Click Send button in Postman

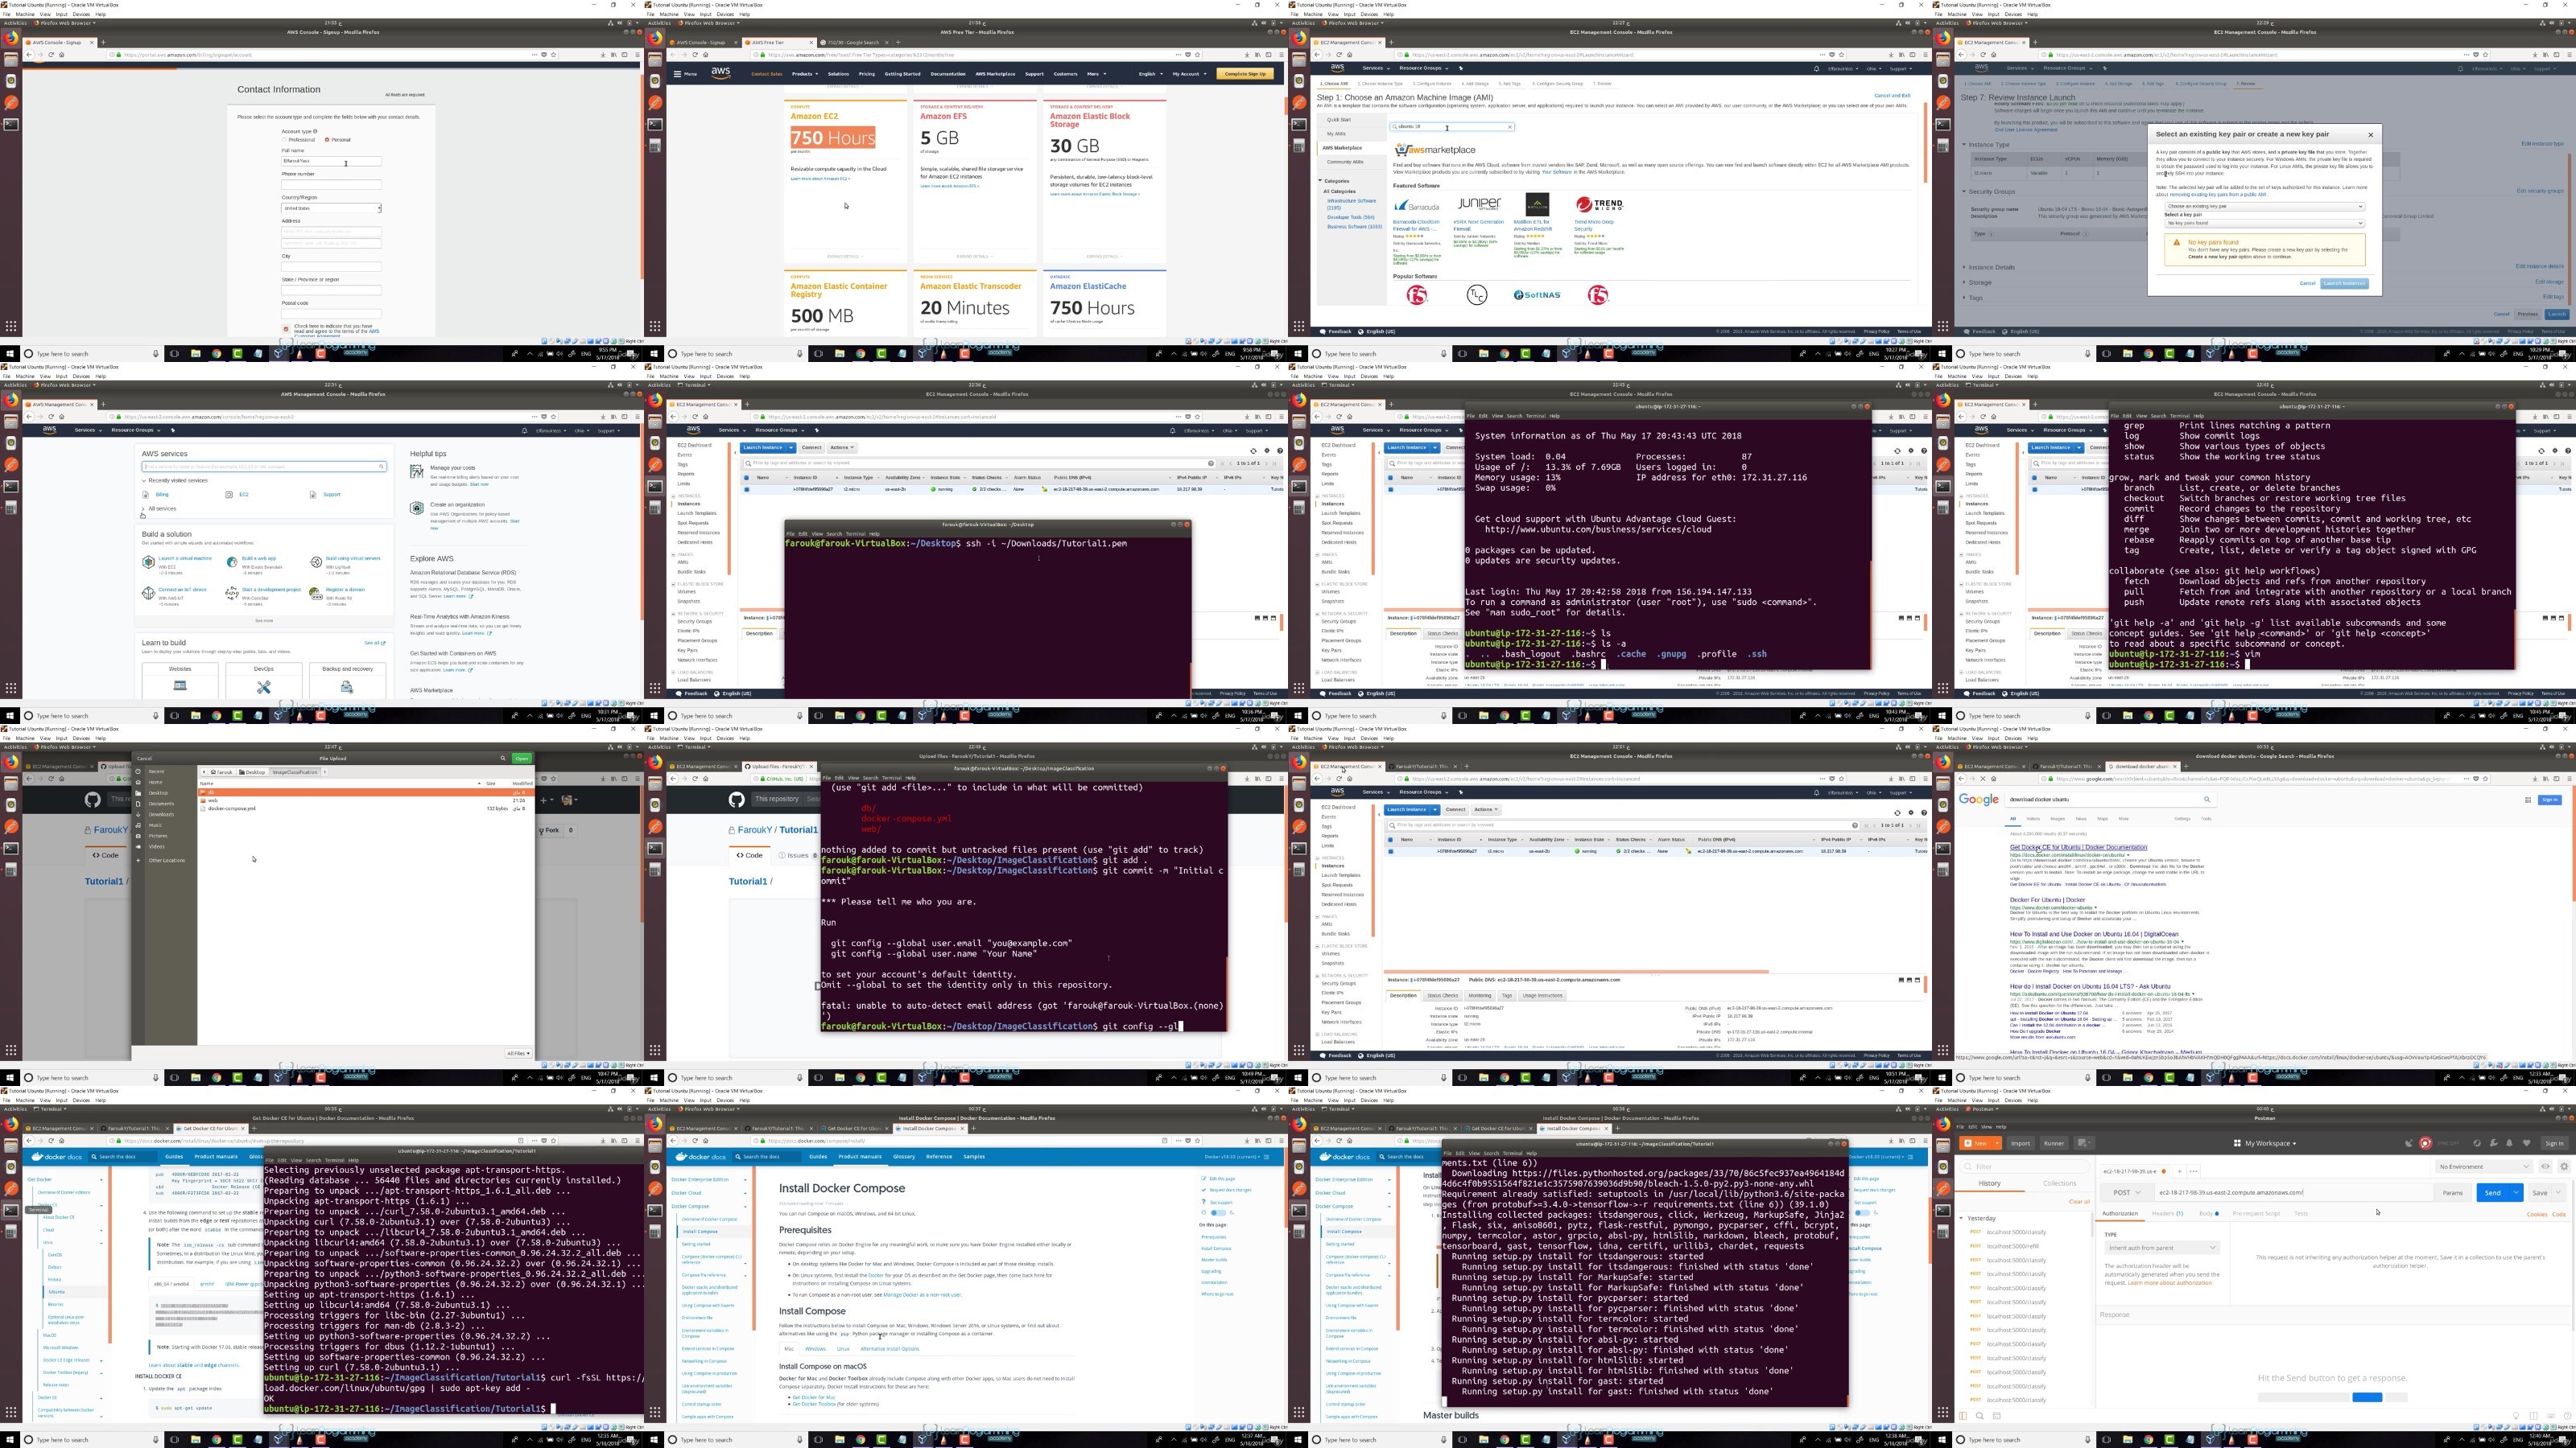click(2492, 1192)
